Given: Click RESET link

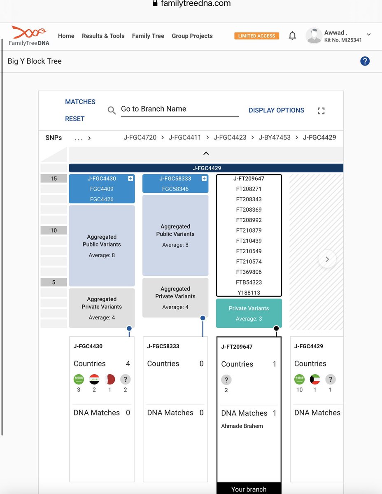Looking at the screenshot, I should 75,119.
